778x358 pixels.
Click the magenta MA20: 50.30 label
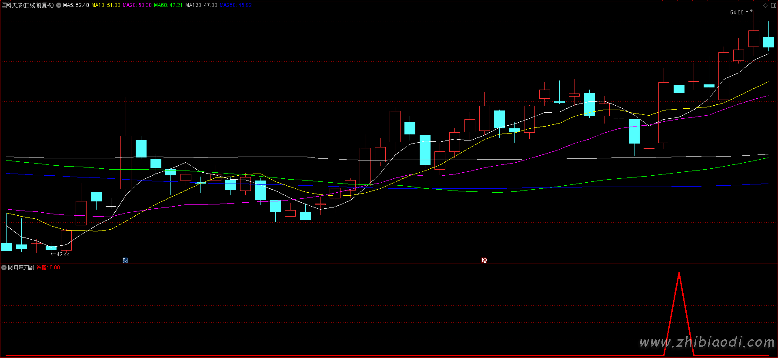point(137,5)
